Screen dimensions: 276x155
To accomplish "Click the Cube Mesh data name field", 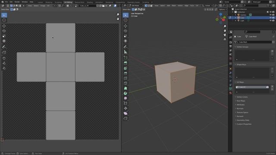I will tap(254, 42).
